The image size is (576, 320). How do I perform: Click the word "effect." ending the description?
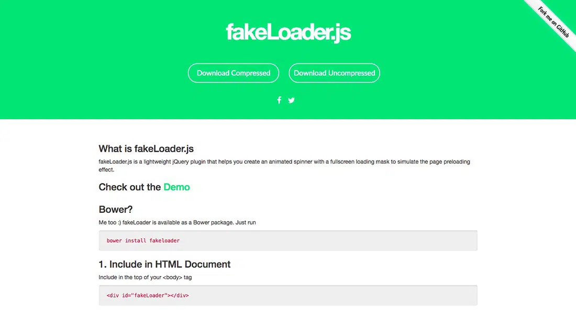point(106,170)
